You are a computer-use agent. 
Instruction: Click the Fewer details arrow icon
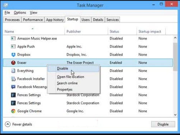point(8,124)
